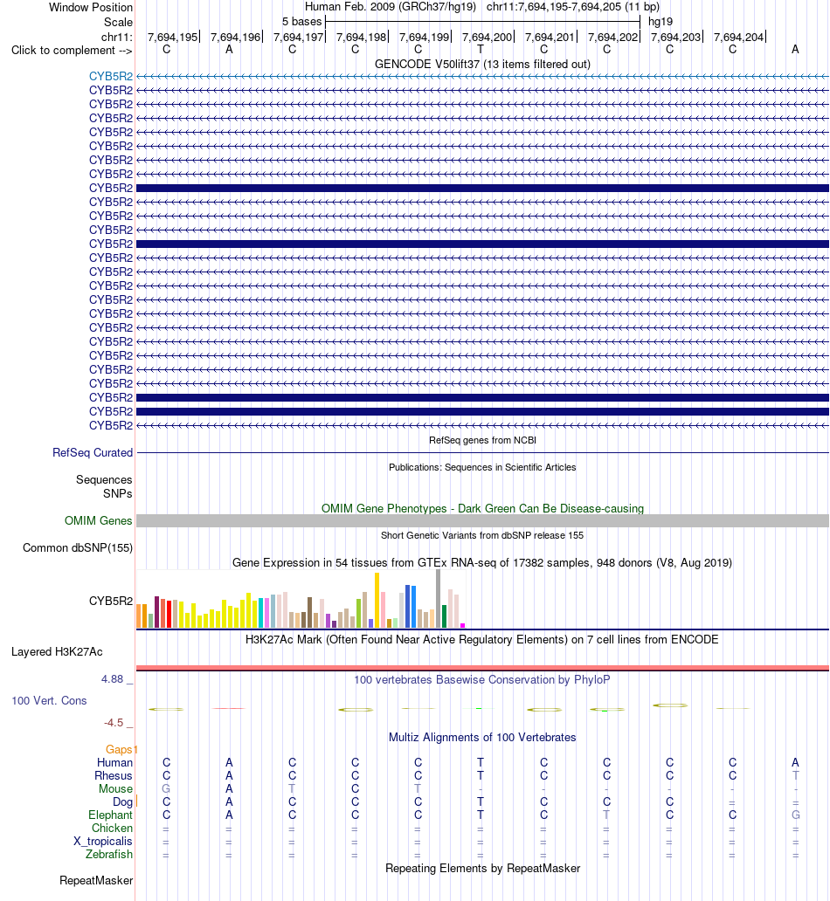The height and width of the screenshot is (901, 830).
Task: Select the Mouse species row label
Action: click(x=115, y=789)
